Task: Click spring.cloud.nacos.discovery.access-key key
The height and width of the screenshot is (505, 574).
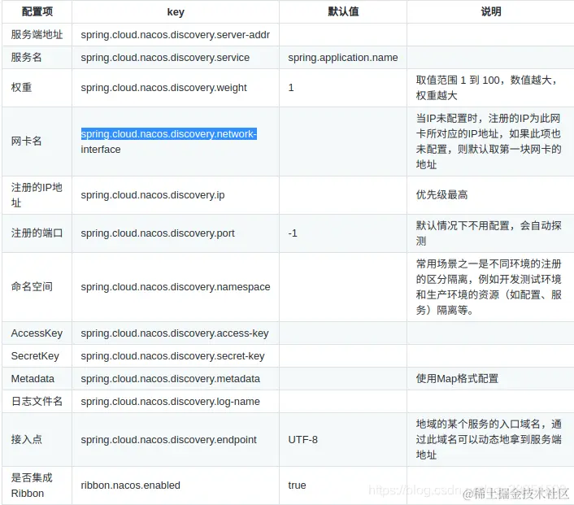Action: click(175, 333)
